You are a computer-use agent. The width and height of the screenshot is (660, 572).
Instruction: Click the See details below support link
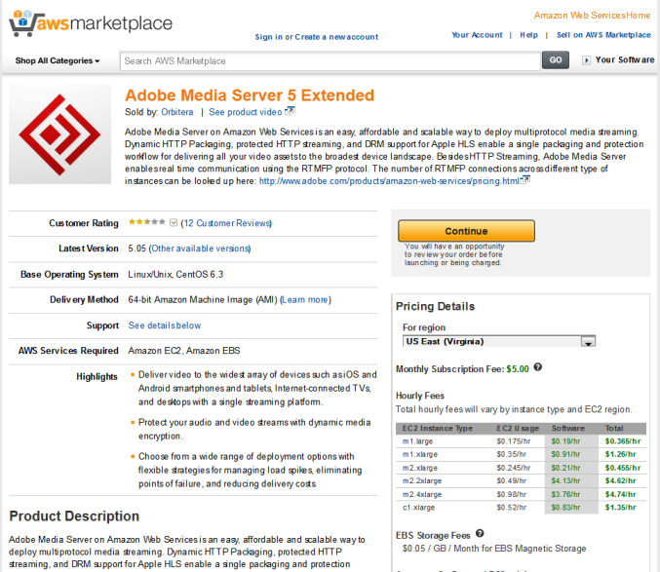coord(165,325)
